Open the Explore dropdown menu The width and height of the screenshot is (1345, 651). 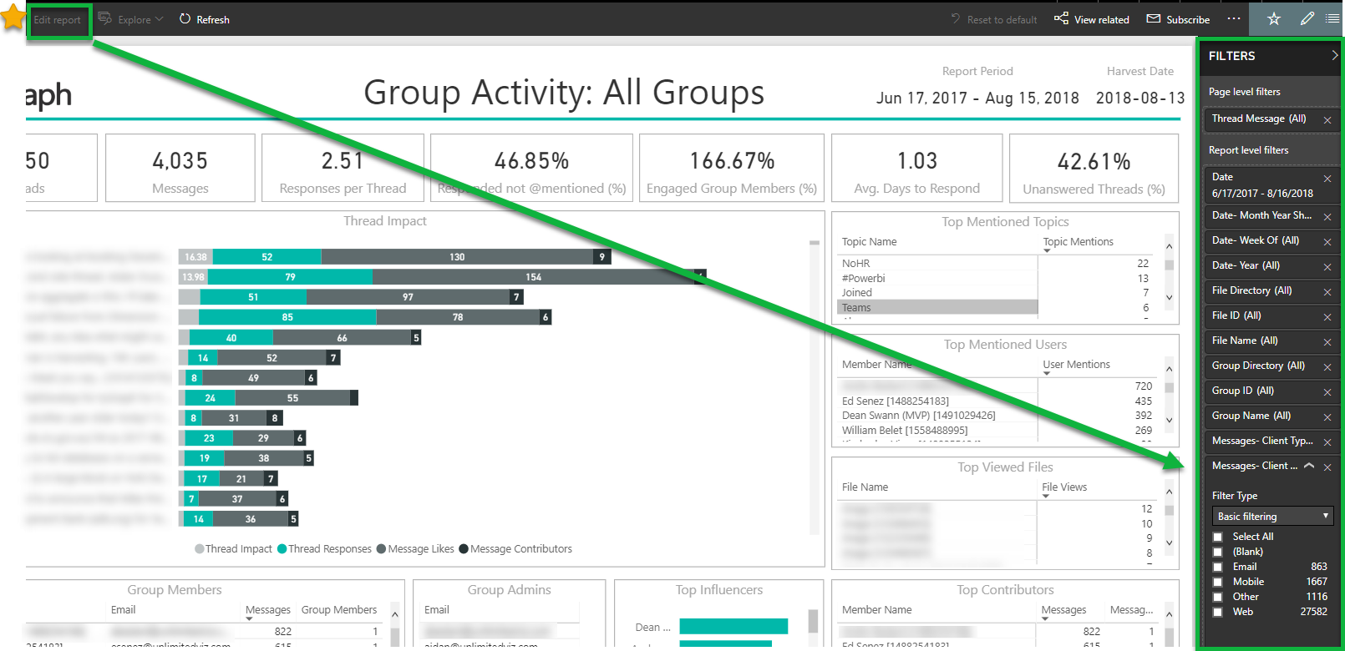[x=134, y=19]
